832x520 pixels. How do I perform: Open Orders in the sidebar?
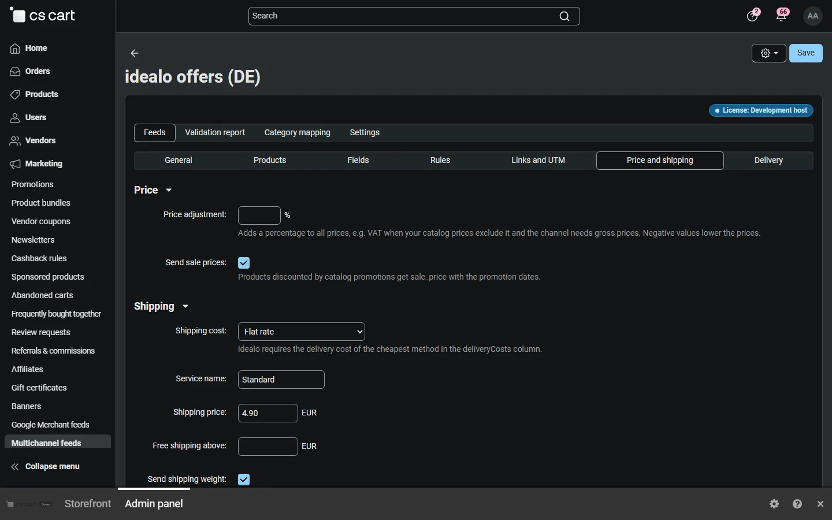(30, 71)
